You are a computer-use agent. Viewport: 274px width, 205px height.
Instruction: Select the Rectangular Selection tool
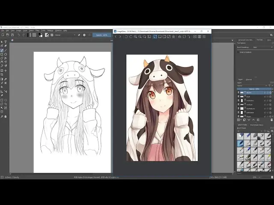click(x=2, y=100)
